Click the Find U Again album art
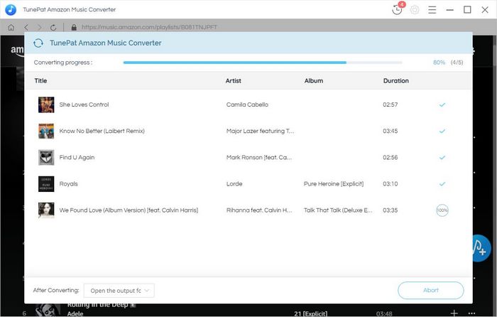The width and height of the screenshot is (497, 317). (x=46, y=157)
